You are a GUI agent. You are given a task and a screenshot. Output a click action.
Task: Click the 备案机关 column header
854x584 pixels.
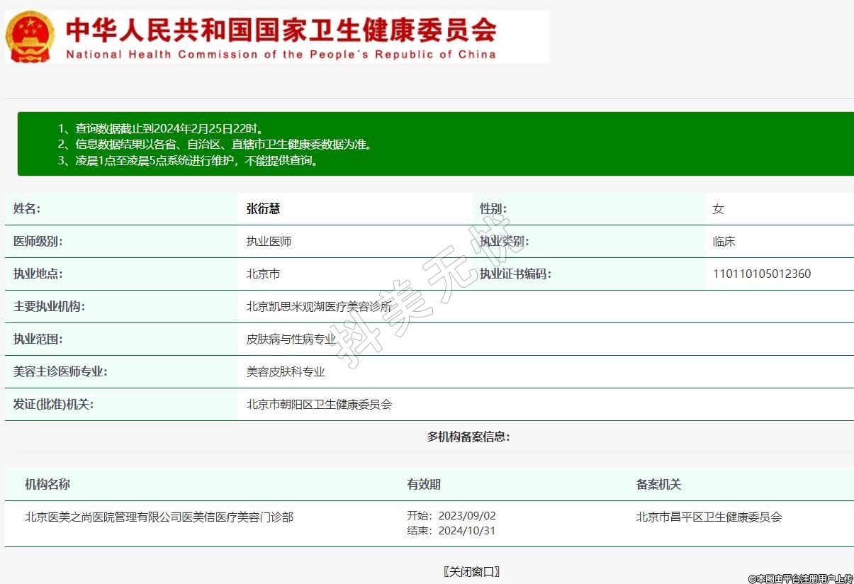658,485
